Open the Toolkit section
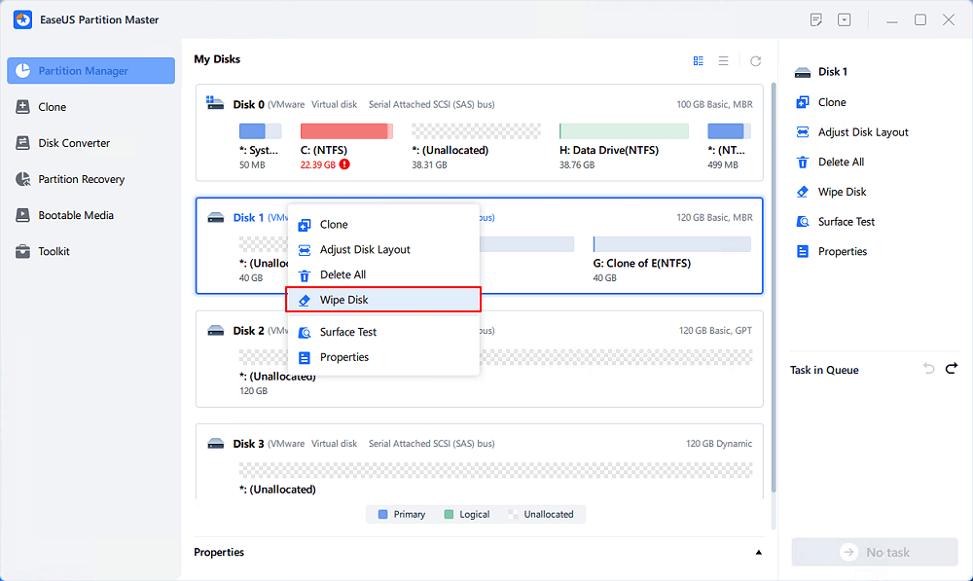The image size is (973, 581). pyautogui.click(x=54, y=251)
